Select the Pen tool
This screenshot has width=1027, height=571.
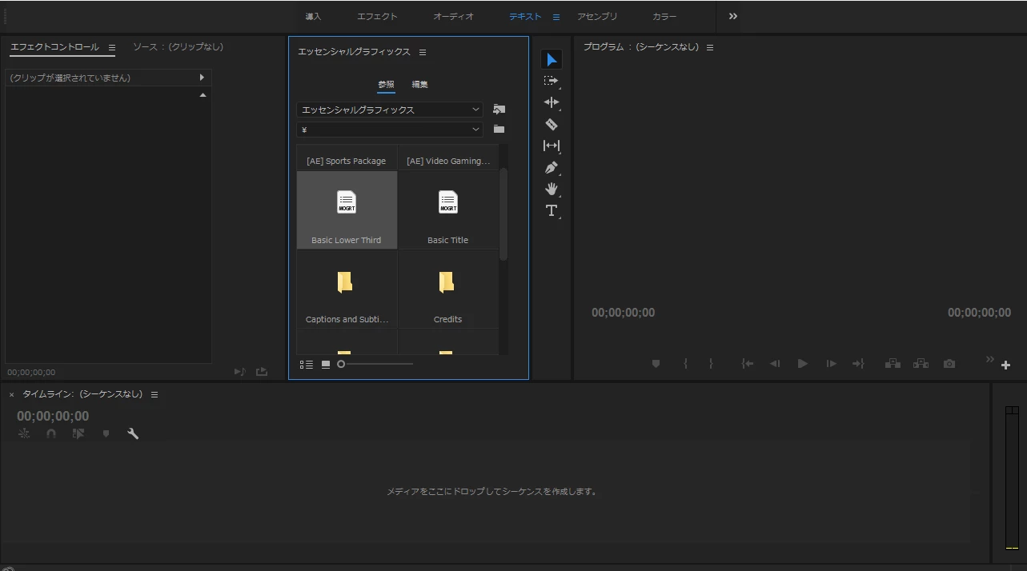[552, 167]
